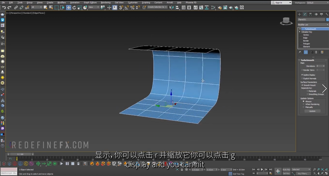The image size is (329, 176).
Task: Open the Modify panel icon
Action: click(305, 14)
